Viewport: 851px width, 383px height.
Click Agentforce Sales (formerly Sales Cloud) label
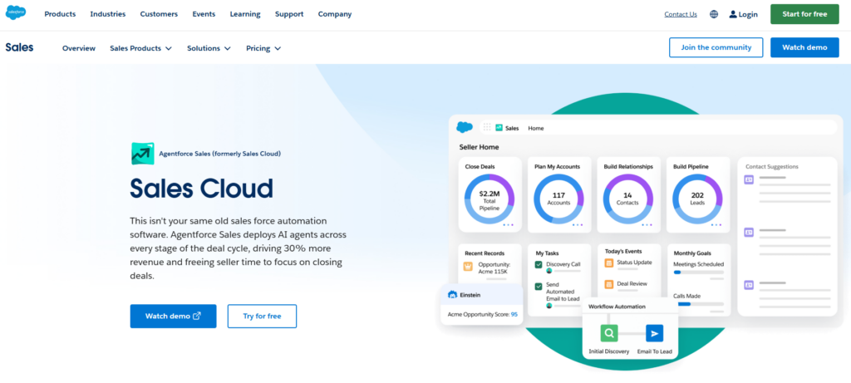coord(219,154)
